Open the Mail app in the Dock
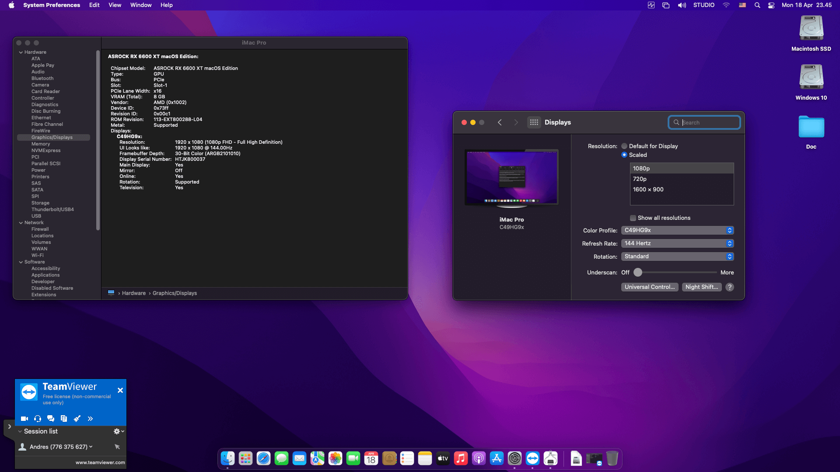This screenshot has height=472, width=840. point(299,458)
